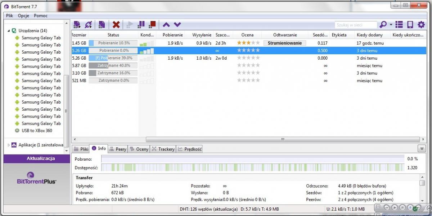Collapse the Urządzenia tree node
Screen dimensions: 432x216
pos(9,31)
